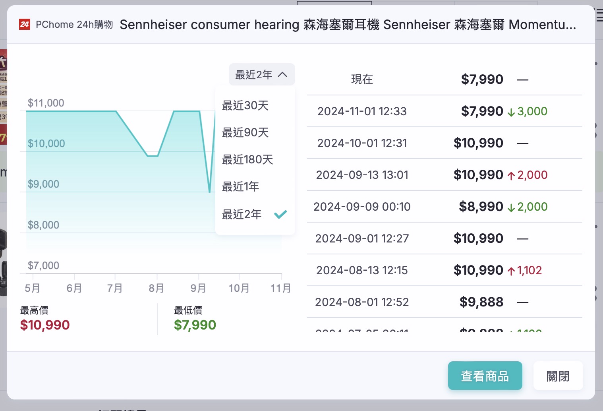This screenshot has width=603, height=411.
Task: Click the $8,990 price value
Action: click(481, 207)
